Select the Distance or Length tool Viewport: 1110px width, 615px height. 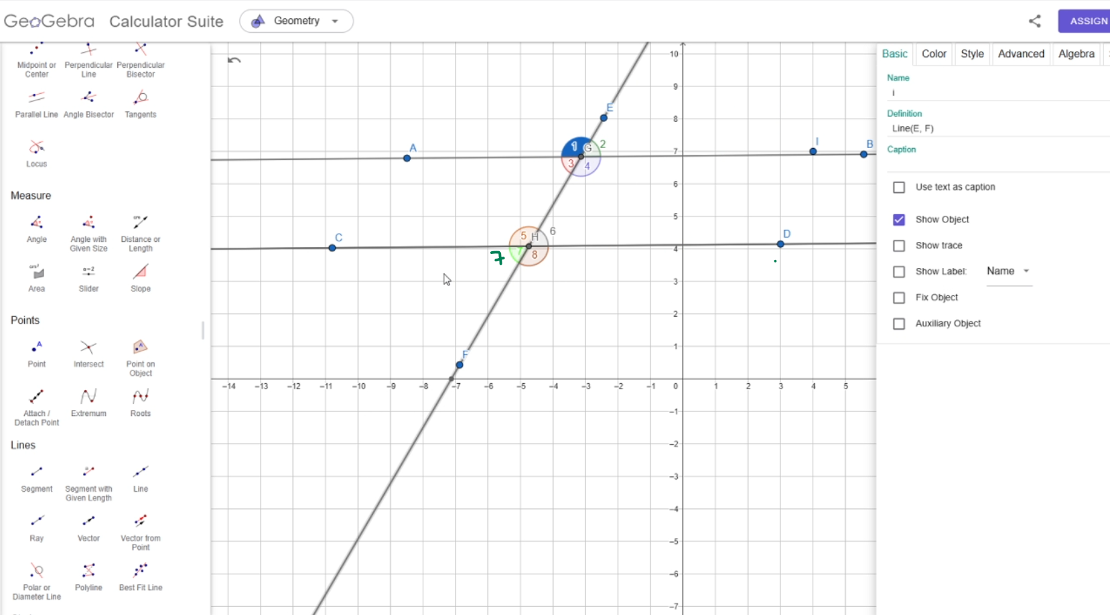click(x=141, y=233)
